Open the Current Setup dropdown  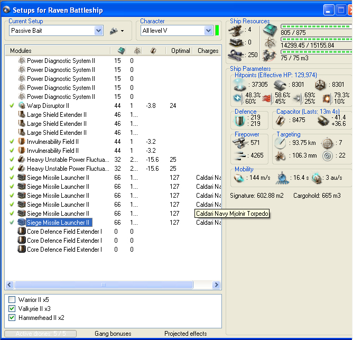pos(98,31)
